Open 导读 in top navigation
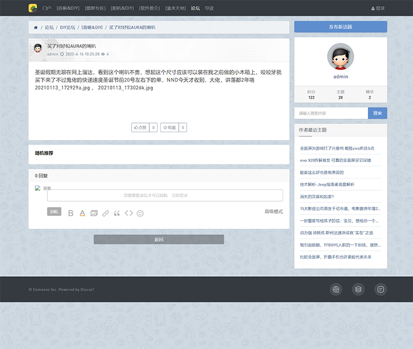This screenshot has width=413, height=349. [x=209, y=8]
